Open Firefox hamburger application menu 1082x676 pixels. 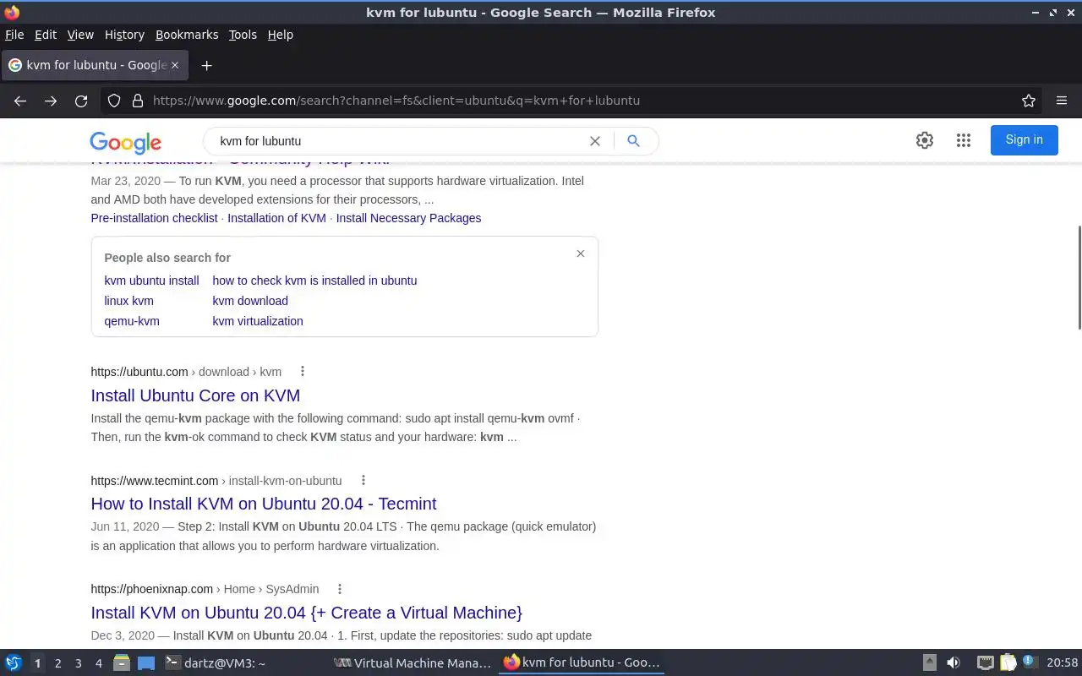pyautogui.click(x=1062, y=101)
